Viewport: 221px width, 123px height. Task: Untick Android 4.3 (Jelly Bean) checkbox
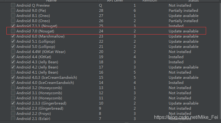tap(13, 62)
